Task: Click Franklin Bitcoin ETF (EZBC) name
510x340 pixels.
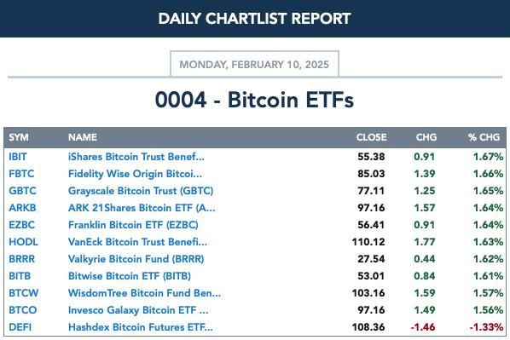Action: coord(133,225)
